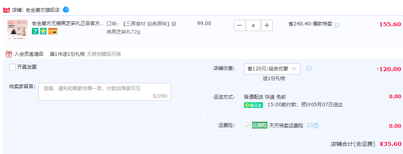Click the 给卖家留言 message field

click(x=105, y=92)
